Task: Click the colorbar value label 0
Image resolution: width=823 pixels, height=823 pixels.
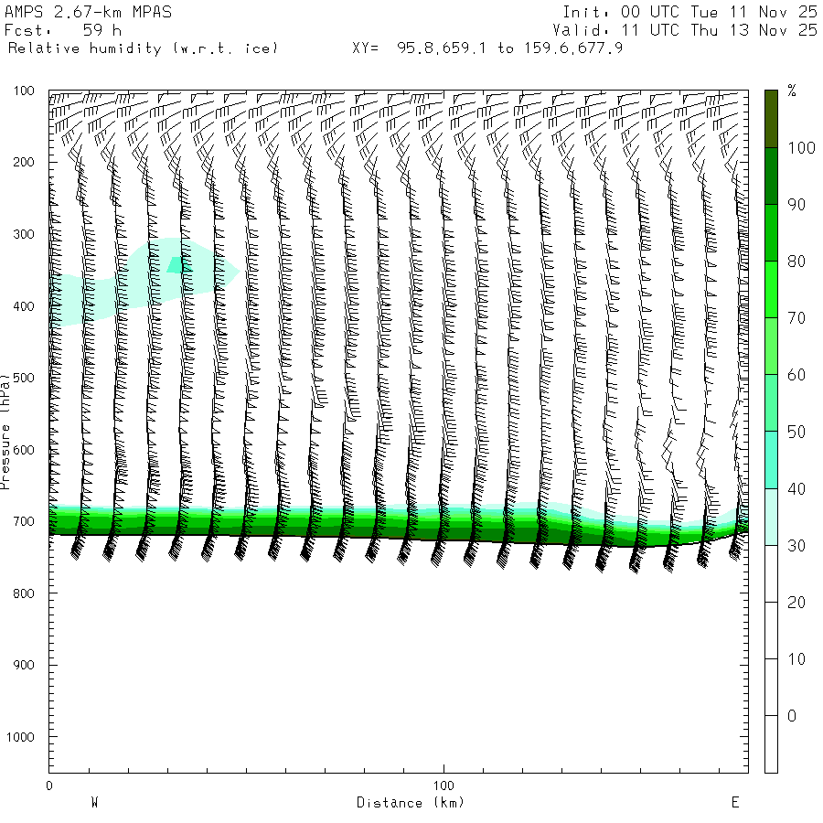Action: coord(792,716)
